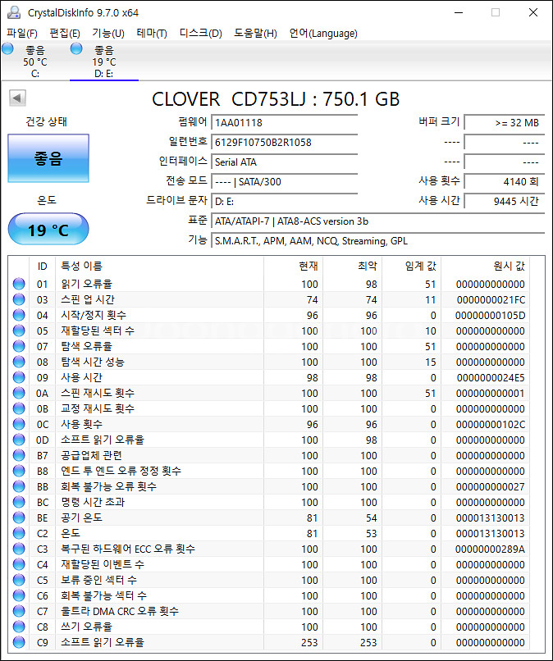Viewport: 553px width, 661px height.
Task: Click status circle icon for ID B8 row
Action: (19, 471)
